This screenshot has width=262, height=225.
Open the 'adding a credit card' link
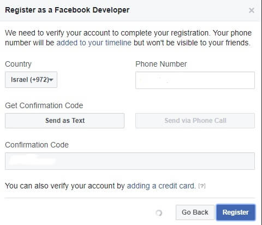161,186
